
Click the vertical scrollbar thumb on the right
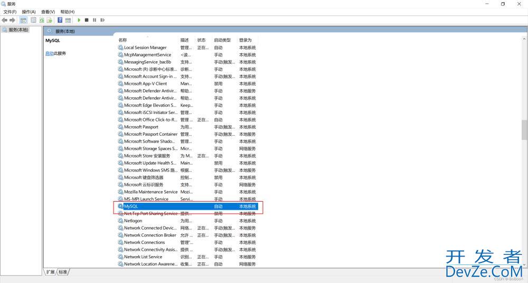tap(524, 130)
